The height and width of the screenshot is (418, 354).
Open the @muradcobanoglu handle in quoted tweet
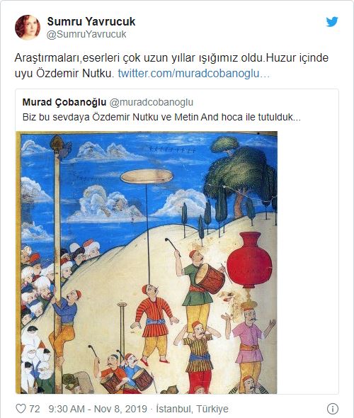click(152, 102)
